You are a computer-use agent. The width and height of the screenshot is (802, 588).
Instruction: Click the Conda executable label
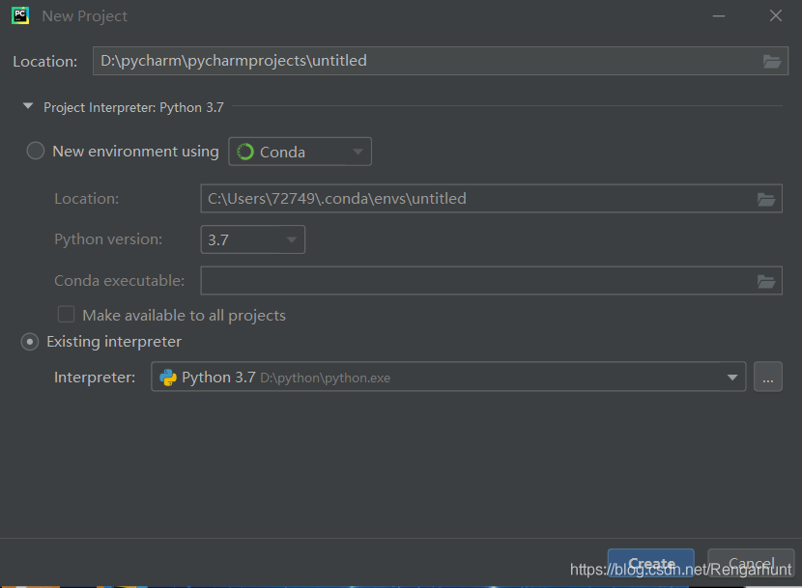click(x=119, y=280)
